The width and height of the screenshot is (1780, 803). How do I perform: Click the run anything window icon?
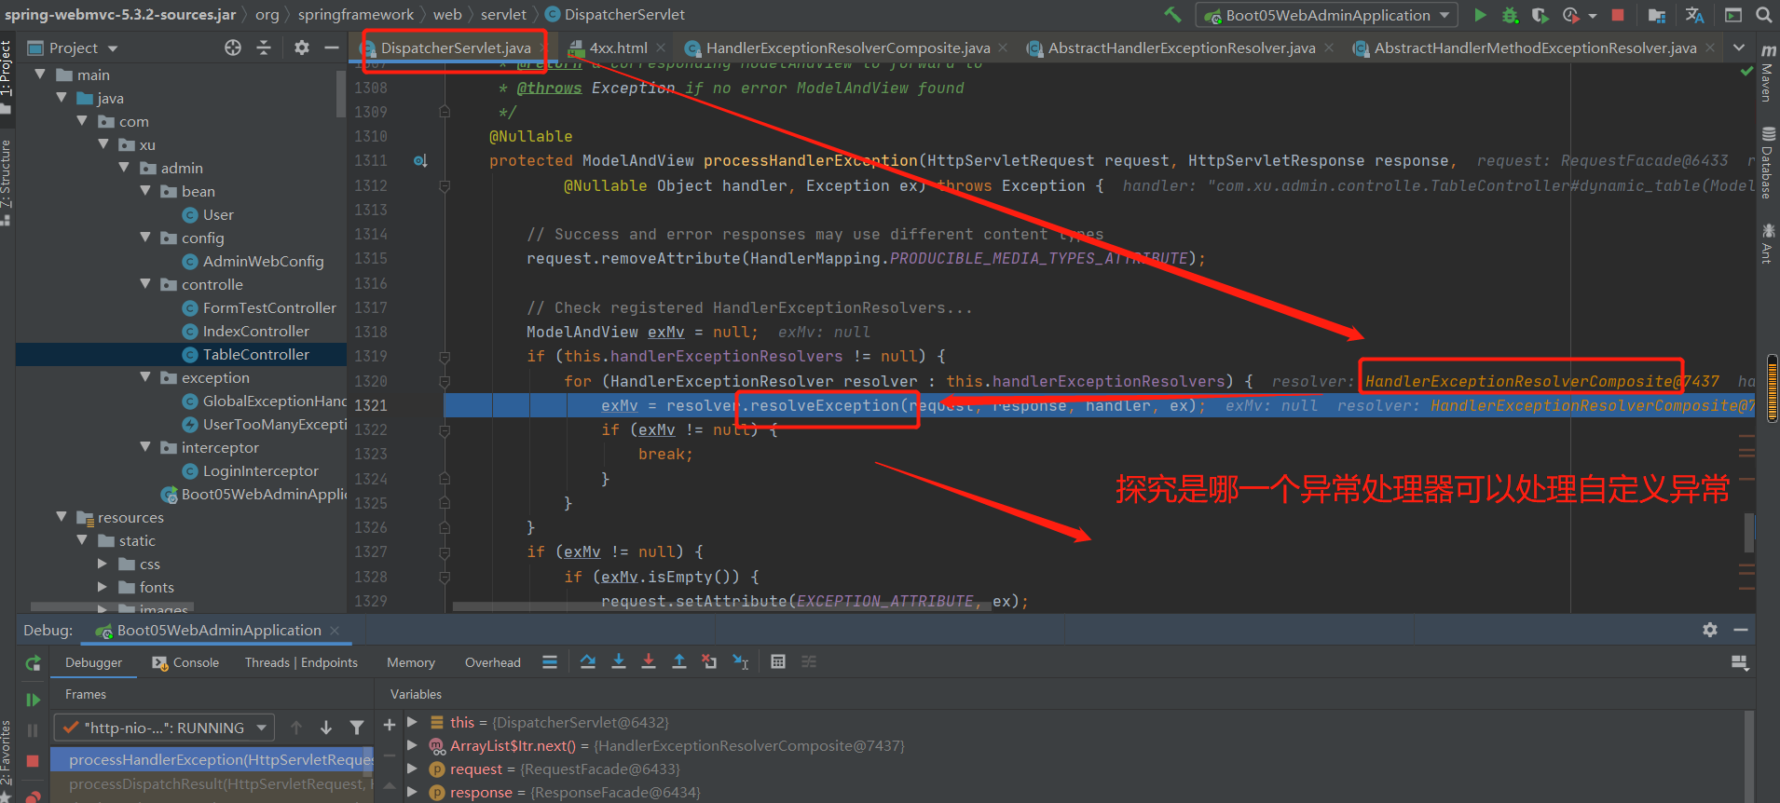pos(1733,15)
